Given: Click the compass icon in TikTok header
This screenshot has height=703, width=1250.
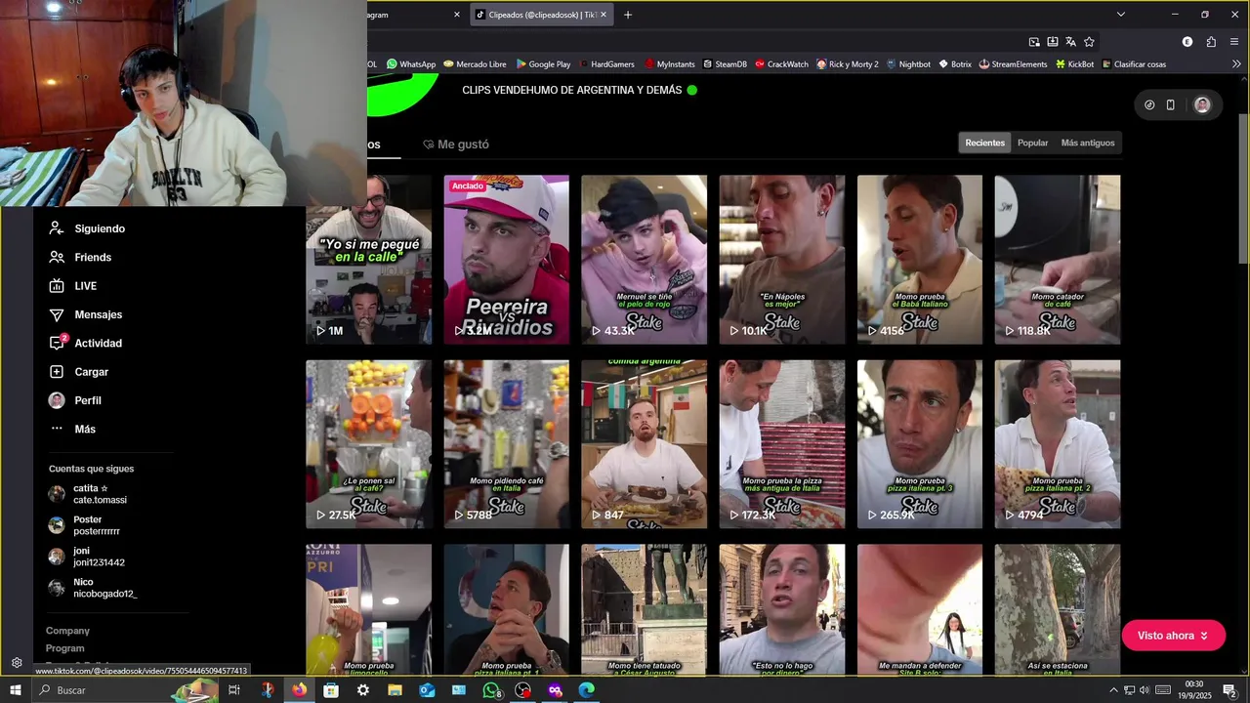Looking at the screenshot, I should [1149, 104].
